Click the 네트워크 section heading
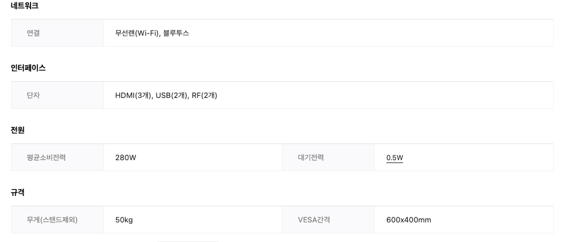 pyautogui.click(x=24, y=6)
